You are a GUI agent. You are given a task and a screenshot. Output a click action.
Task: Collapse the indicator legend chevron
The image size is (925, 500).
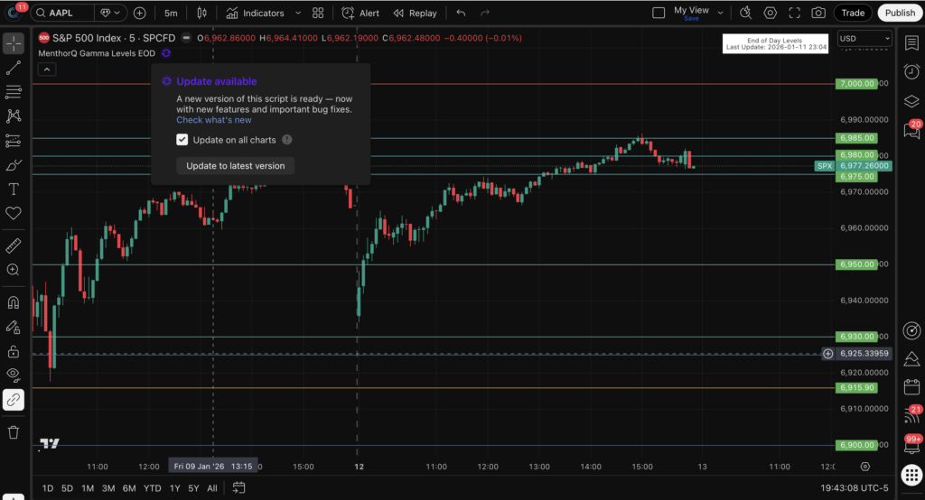click(47, 69)
